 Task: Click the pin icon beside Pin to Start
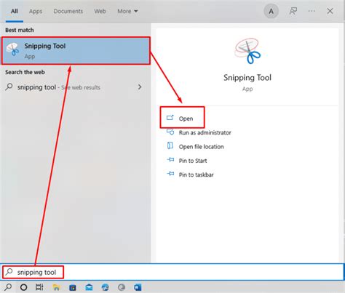click(170, 160)
